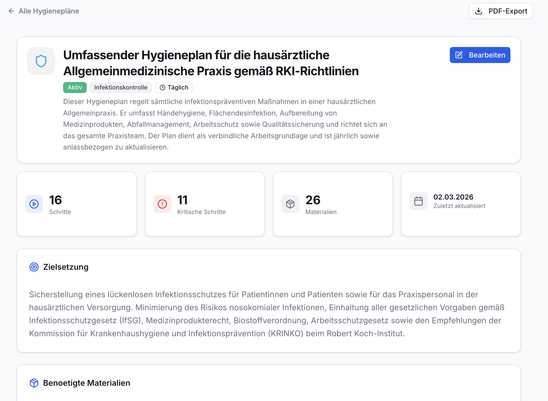This screenshot has width=548, height=401.
Task: Click the target icon next to Zielsetzung
Action: coord(34,267)
